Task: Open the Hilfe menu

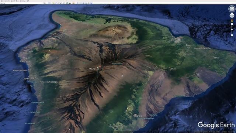Action: [x=28, y=1]
